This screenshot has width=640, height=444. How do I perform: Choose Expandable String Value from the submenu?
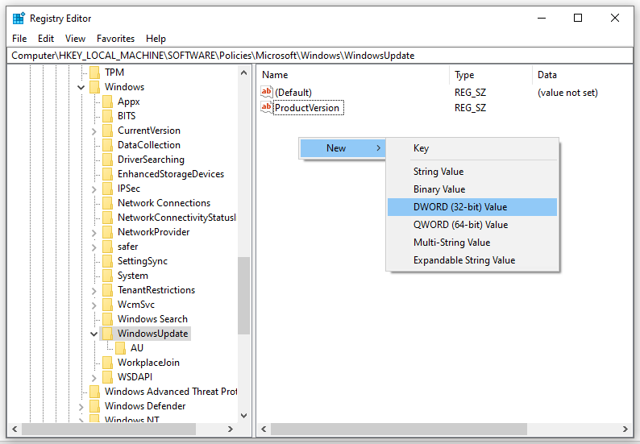click(472, 260)
